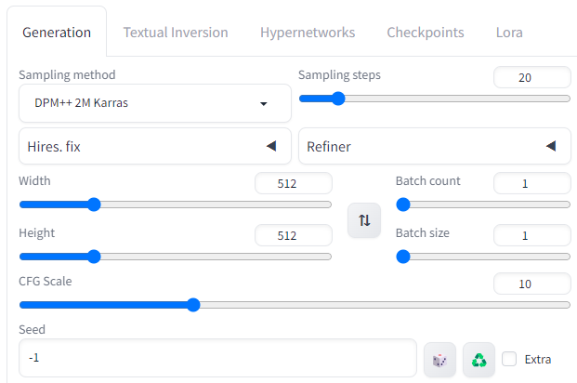The height and width of the screenshot is (383, 577).
Task: Enable the Extra seed checkbox
Action: pyautogui.click(x=509, y=359)
